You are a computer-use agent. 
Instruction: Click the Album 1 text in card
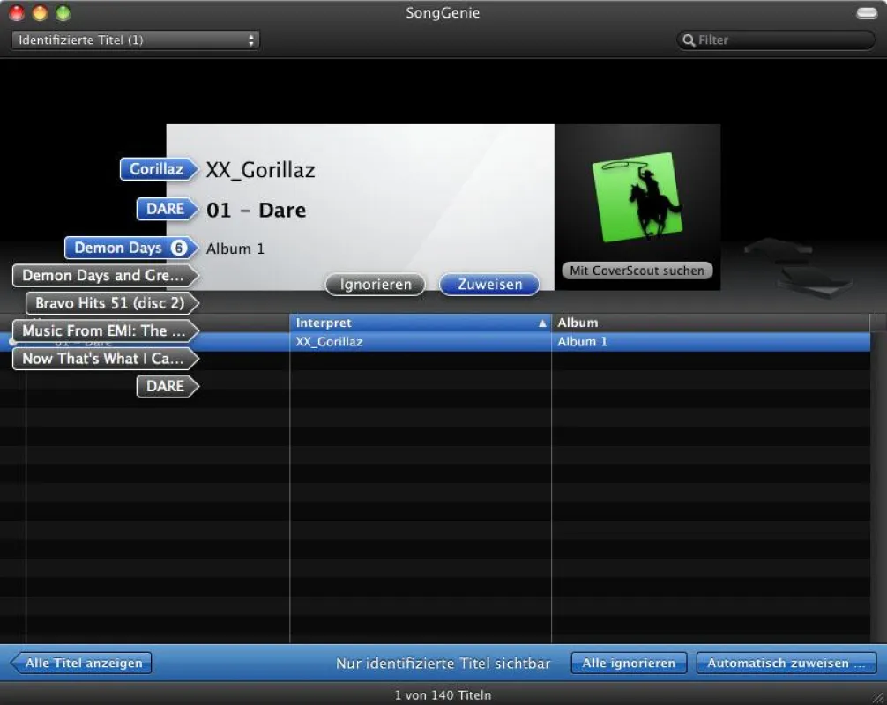[235, 249]
